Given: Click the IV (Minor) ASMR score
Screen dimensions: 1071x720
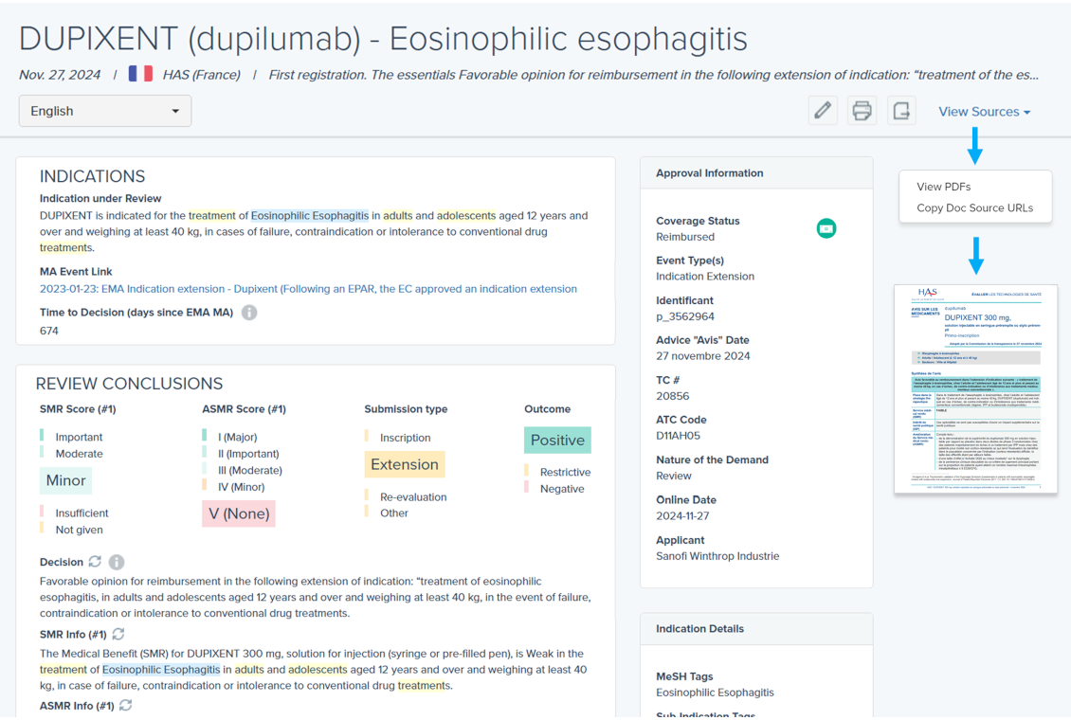Looking at the screenshot, I should click(241, 487).
